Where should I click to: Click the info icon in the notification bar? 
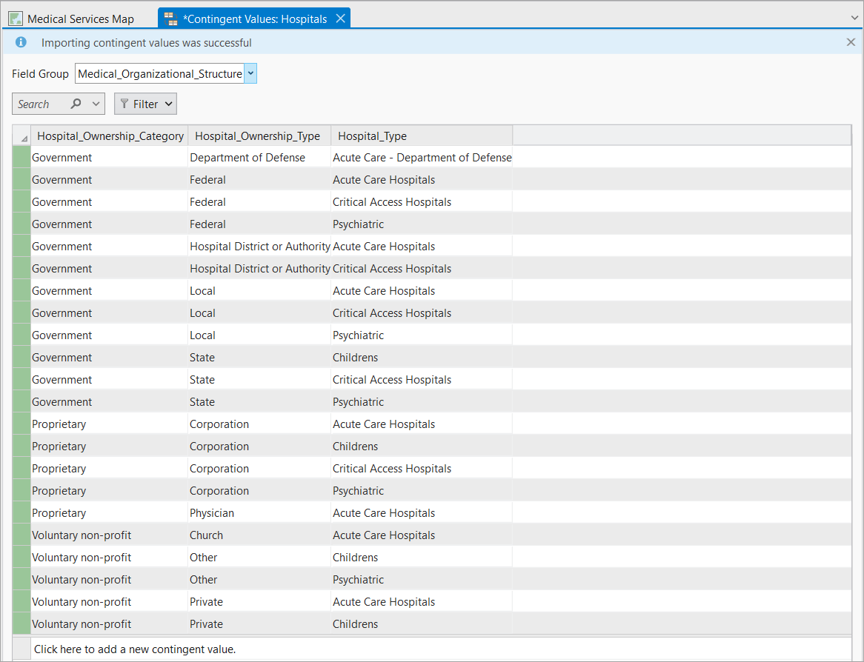point(21,42)
